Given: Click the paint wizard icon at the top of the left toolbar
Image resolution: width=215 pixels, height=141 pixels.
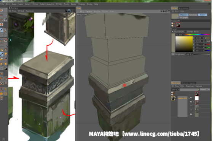Looking at the screenshot, I should (2, 10).
